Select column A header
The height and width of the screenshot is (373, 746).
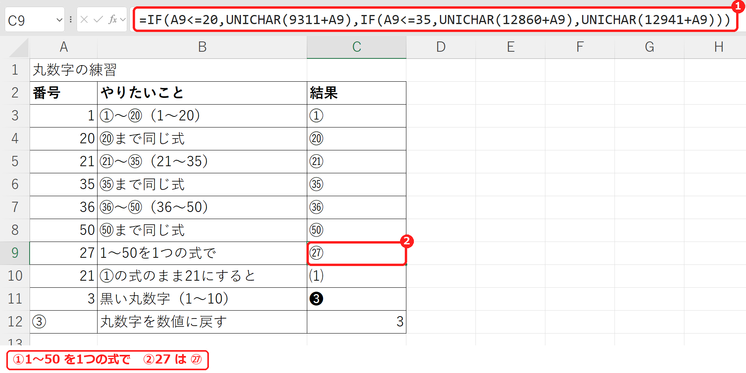coord(64,47)
